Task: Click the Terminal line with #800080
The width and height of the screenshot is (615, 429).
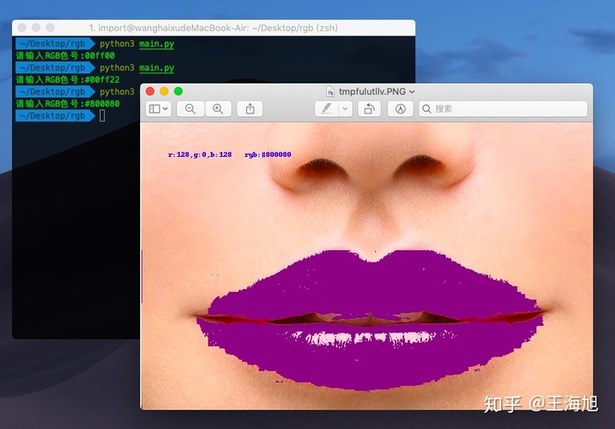Action: [67, 103]
